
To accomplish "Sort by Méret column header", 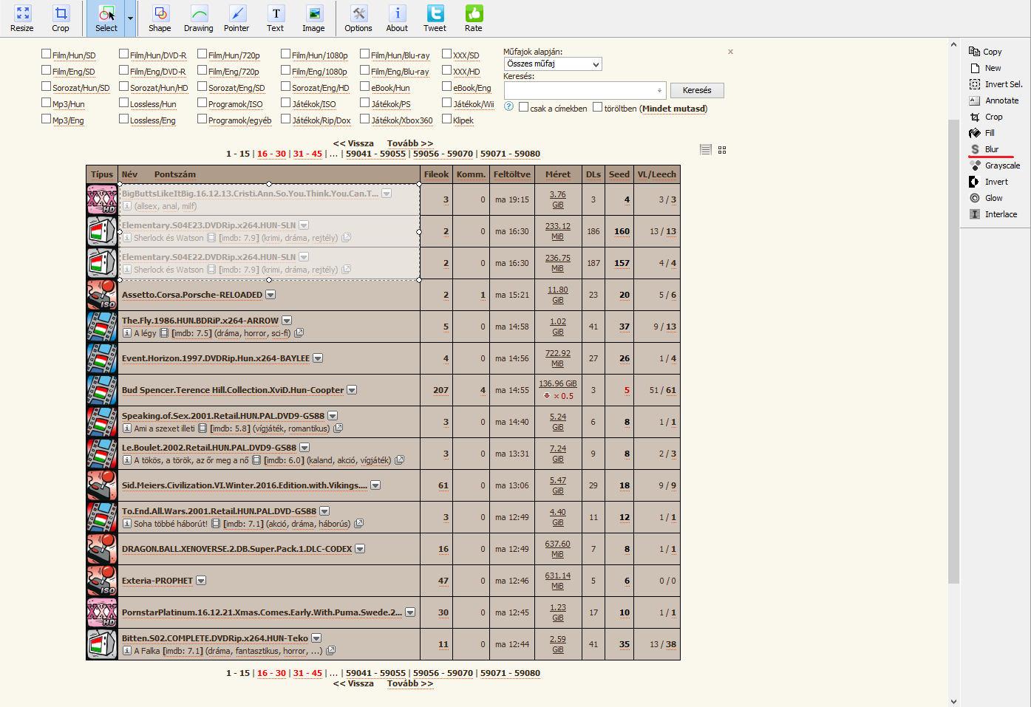I will pos(558,174).
